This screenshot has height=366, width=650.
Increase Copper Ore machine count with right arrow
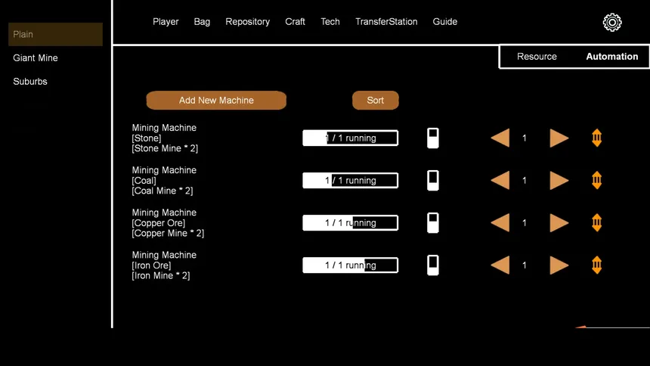(x=559, y=223)
